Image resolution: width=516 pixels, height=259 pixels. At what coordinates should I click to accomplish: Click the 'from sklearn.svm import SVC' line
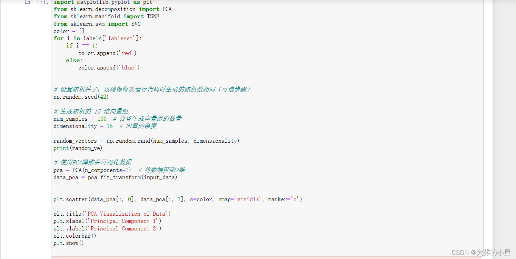pos(97,24)
